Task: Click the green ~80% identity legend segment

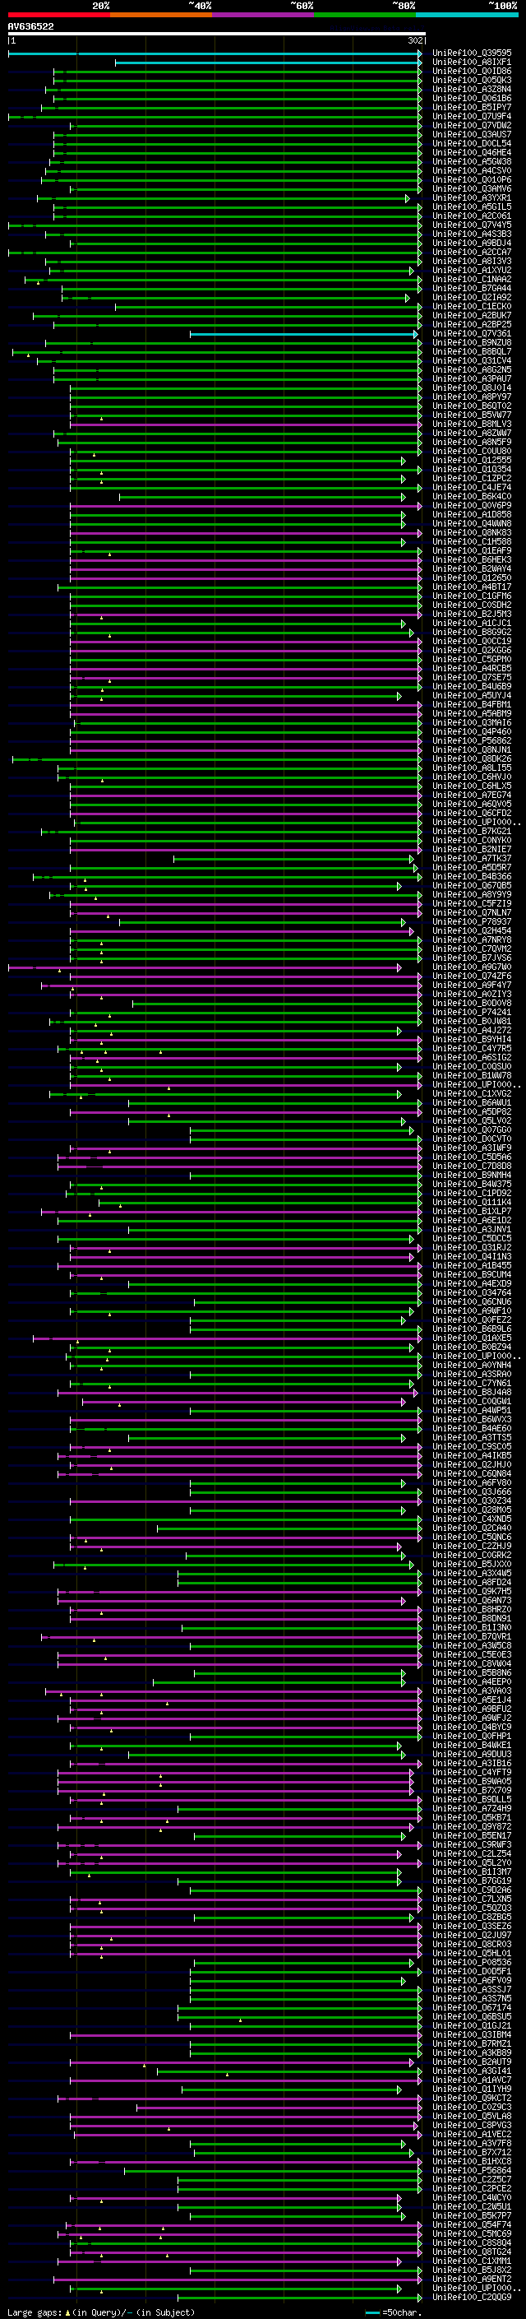Action: click(x=365, y=15)
